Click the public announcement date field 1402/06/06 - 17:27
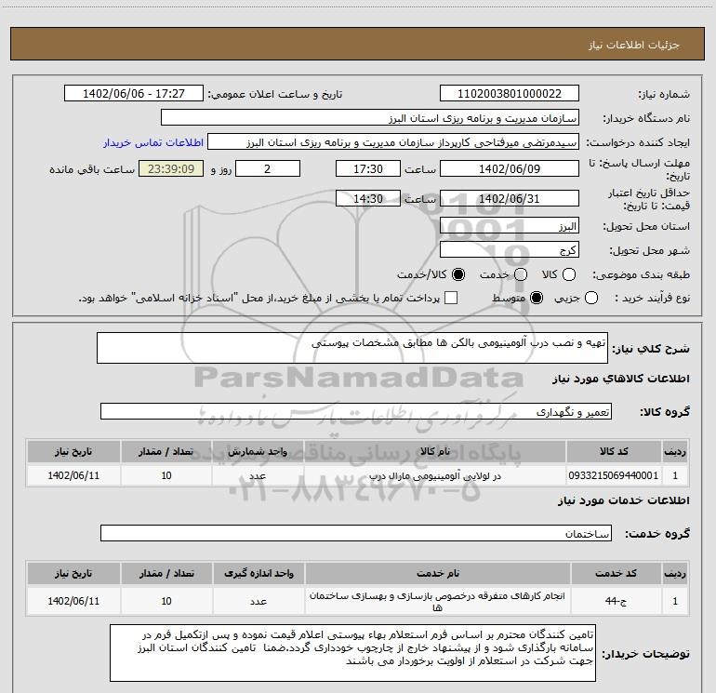Image resolution: width=716 pixels, height=693 pixels. point(134,94)
